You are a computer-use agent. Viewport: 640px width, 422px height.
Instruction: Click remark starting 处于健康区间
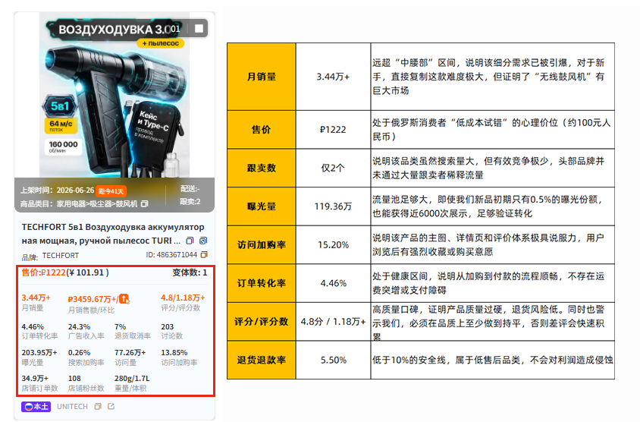point(488,283)
